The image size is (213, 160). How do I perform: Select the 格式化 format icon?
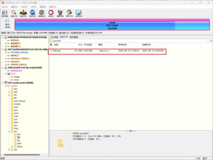click(51, 13)
